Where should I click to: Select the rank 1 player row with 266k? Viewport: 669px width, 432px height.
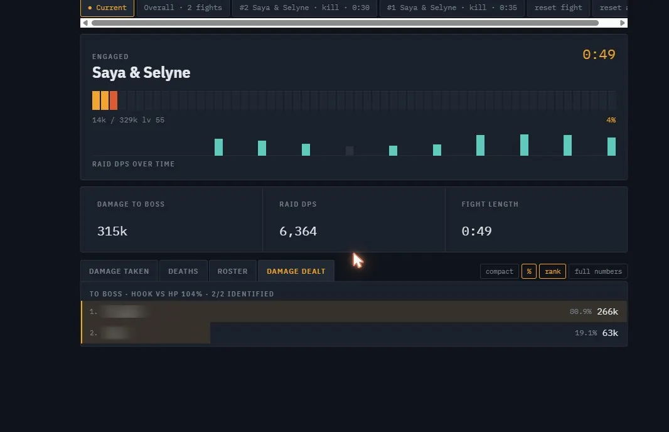click(354, 311)
